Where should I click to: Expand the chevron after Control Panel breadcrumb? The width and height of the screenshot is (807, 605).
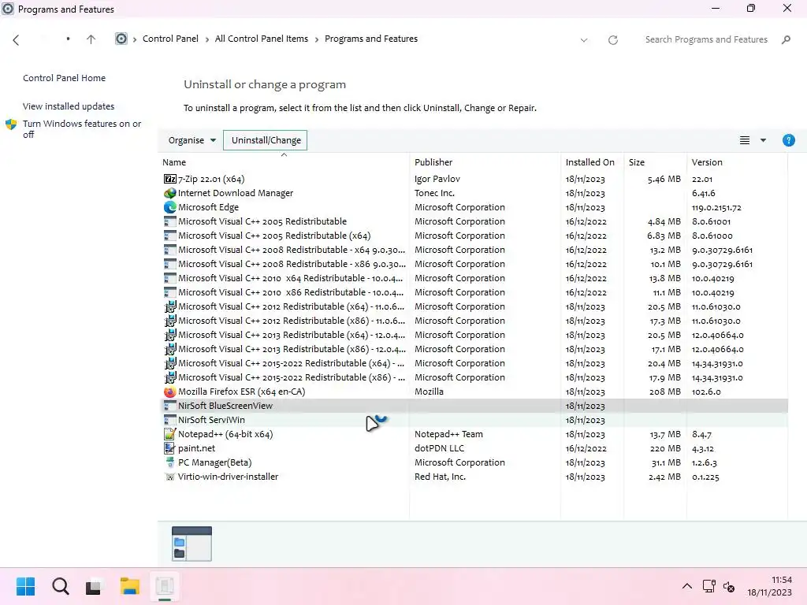click(207, 39)
